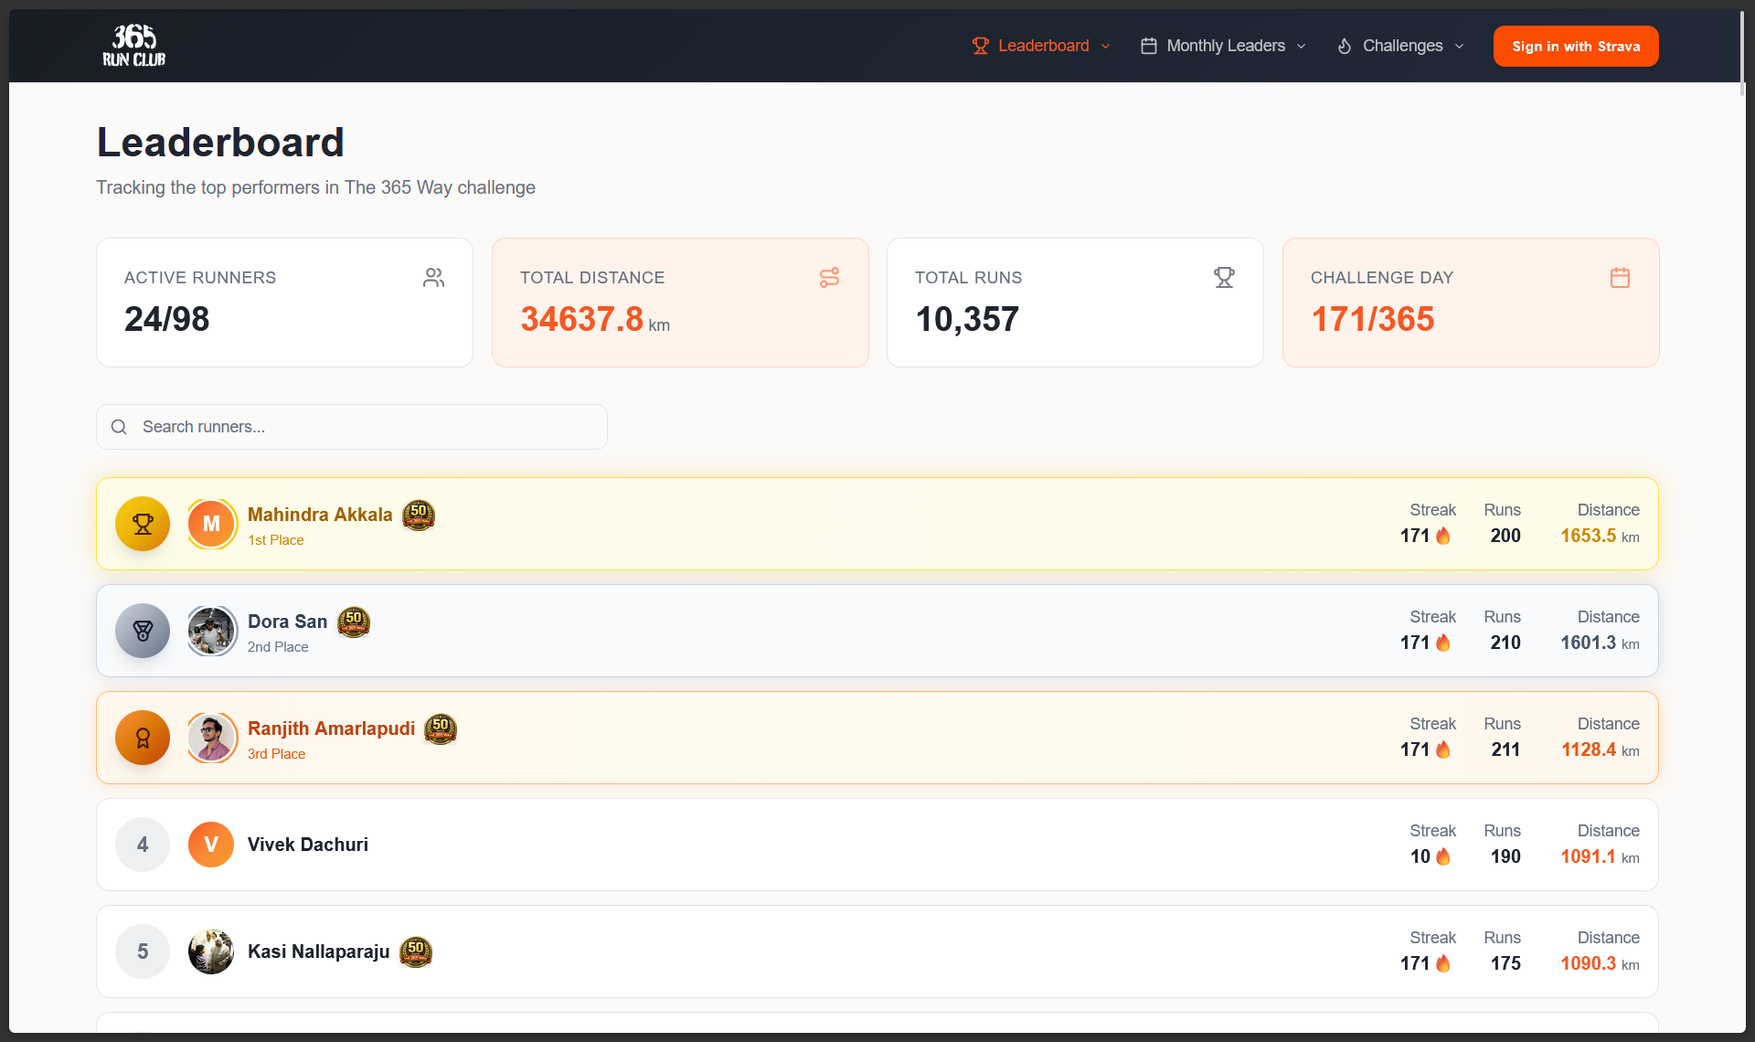Click the route icon in Total Distance card

(x=829, y=278)
